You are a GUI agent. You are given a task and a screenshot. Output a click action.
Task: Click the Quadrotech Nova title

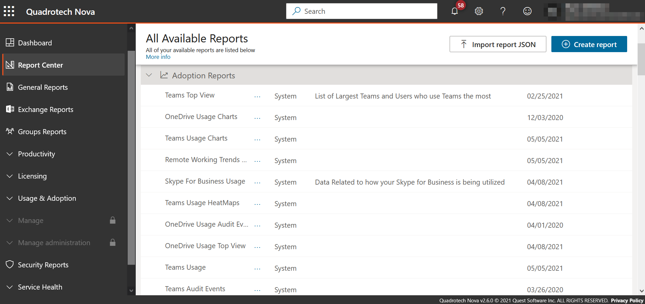[x=60, y=12]
